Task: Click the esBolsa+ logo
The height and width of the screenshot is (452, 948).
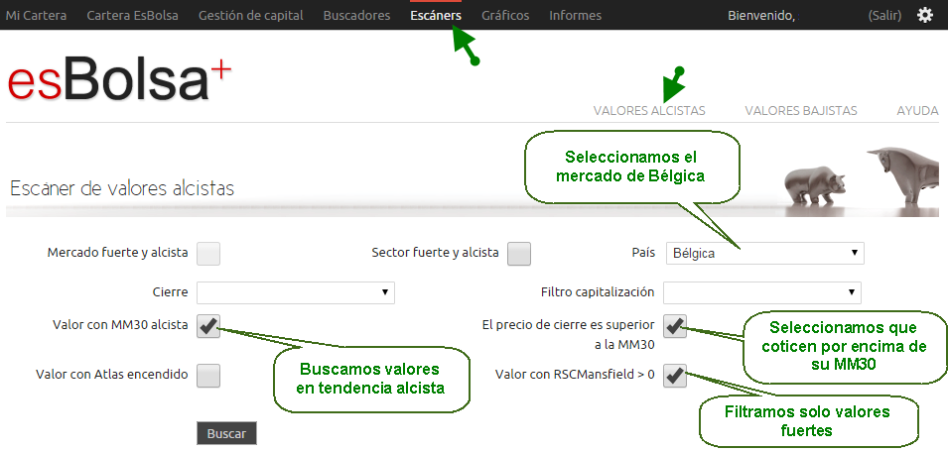Action: [x=119, y=79]
